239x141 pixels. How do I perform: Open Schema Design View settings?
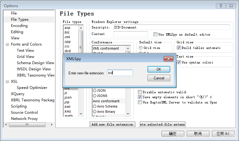[x=35, y=63]
